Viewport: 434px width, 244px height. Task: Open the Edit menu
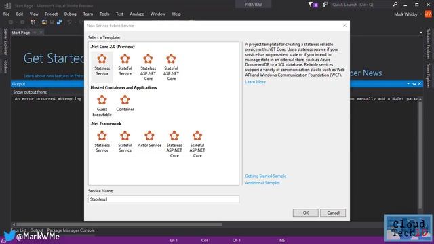click(20, 14)
